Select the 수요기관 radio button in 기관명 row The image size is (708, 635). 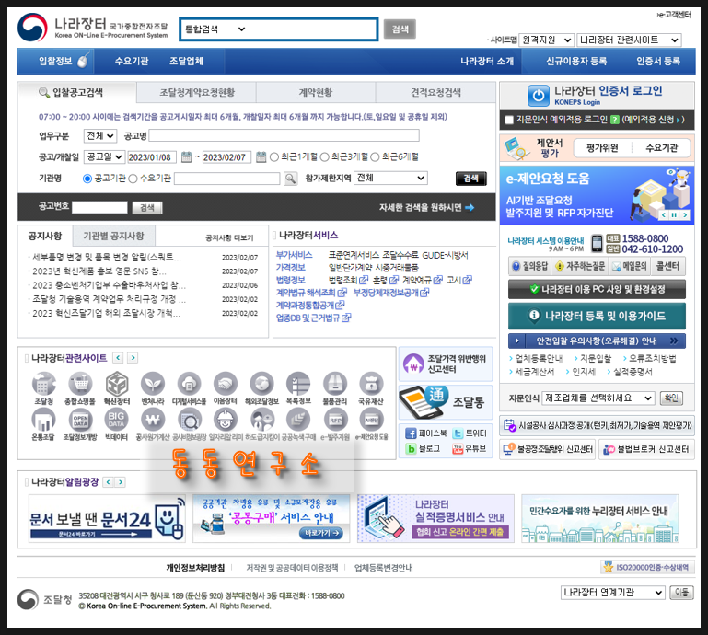coord(133,179)
